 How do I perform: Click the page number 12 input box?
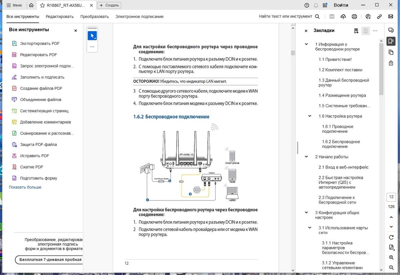[x=391, y=197]
